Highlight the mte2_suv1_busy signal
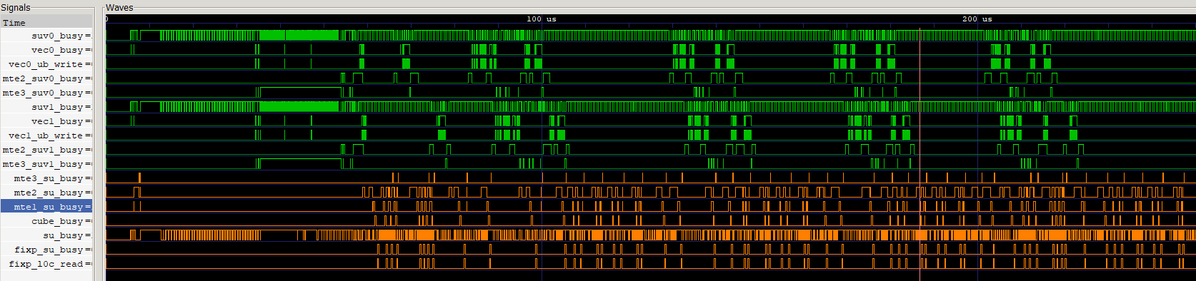This screenshot has width=1196, height=281. click(x=46, y=150)
